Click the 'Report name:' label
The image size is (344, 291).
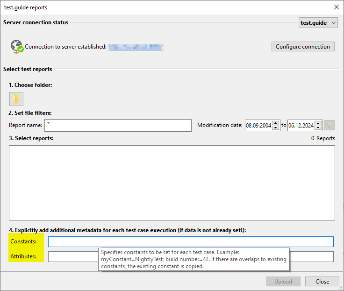(x=25, y=125)
